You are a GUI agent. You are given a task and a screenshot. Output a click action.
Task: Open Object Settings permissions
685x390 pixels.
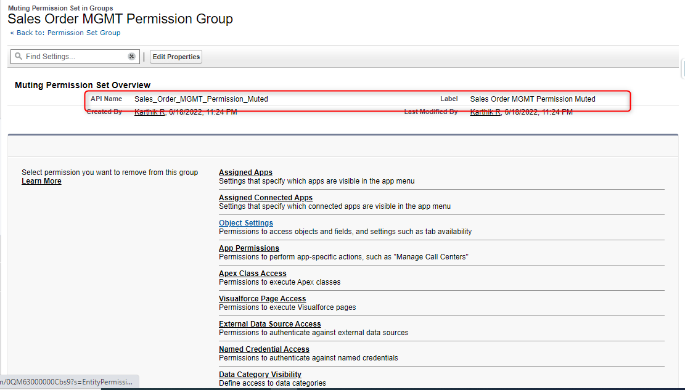point(245,222)
